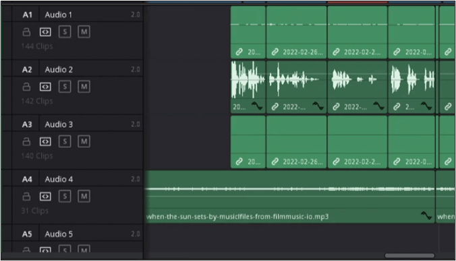Mute the Audio 4 track

tap(84, 196)
